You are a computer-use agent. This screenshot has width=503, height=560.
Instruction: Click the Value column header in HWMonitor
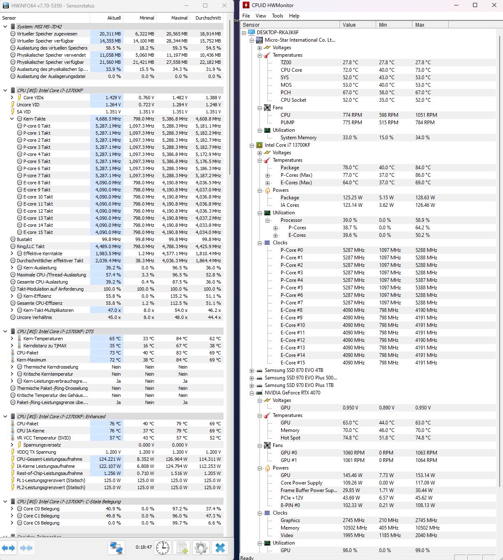pos(358,25)
